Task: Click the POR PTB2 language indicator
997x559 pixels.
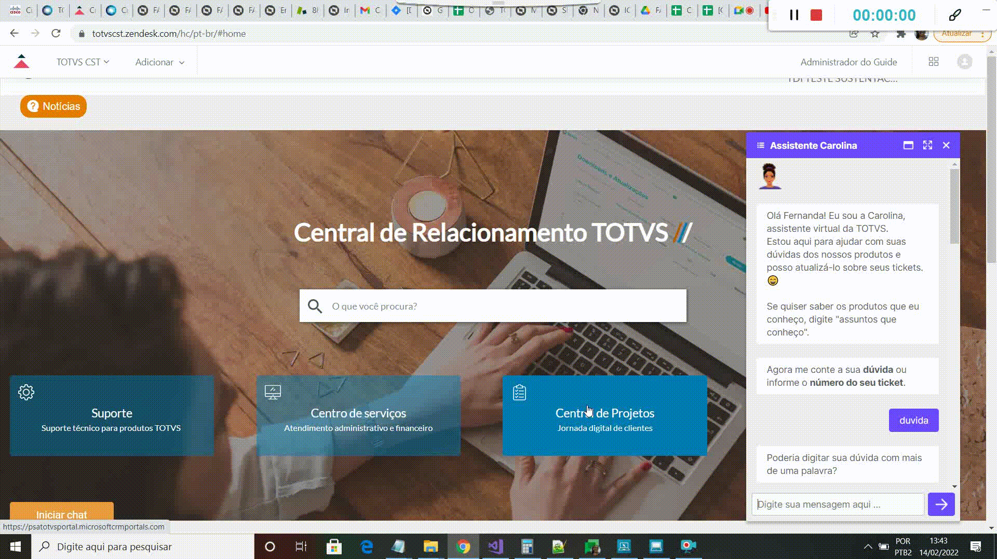Action: pos(903,547)
